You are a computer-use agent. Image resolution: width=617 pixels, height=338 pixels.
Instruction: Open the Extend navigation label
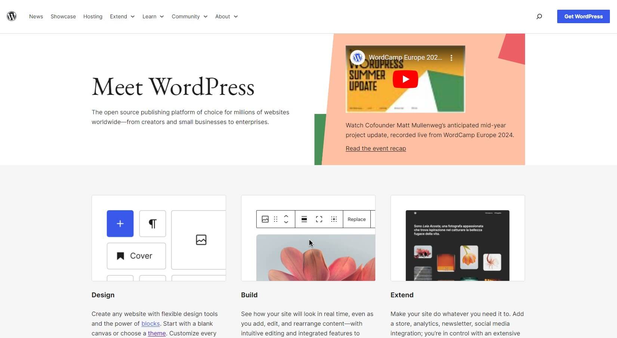point(118,16)
